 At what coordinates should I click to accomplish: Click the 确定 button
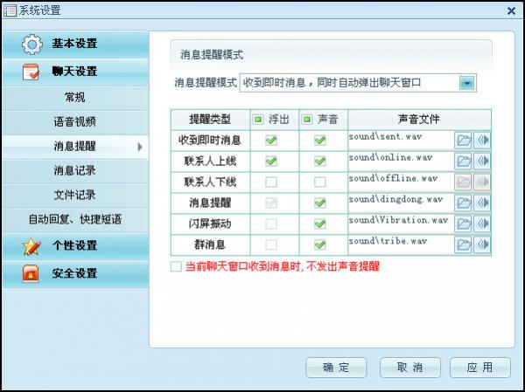[336, 367]
